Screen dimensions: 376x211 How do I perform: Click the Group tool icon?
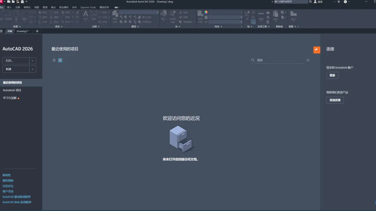(x=247, y=15)
